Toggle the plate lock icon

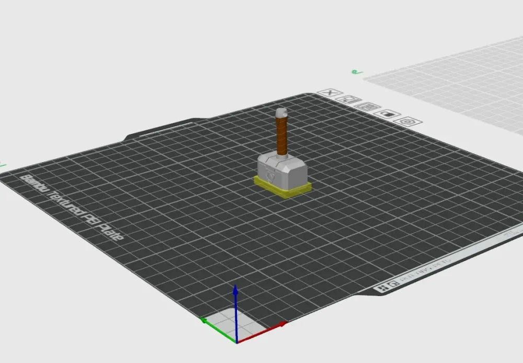[x=387, y=115]
